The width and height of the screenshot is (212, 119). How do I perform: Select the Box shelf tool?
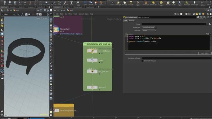(5, 3)
